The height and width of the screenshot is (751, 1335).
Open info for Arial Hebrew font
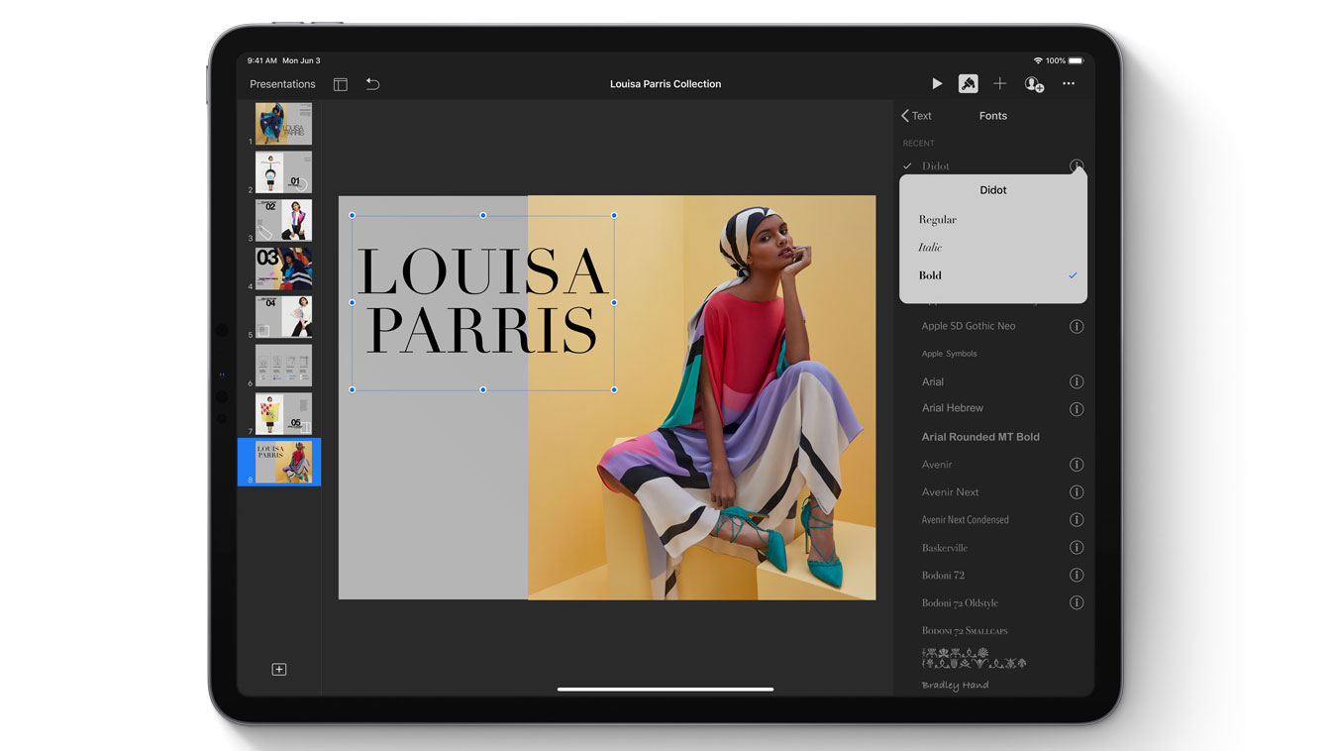pyautogui.click(x=1077, y=409)
